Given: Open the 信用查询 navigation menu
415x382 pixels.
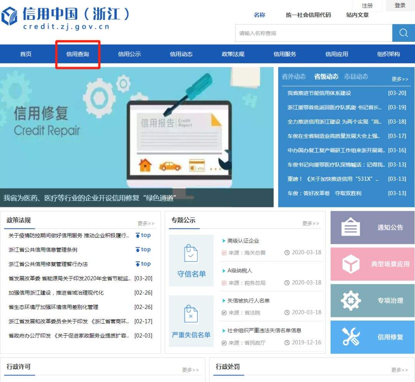Looking at the screenshot, I should [x=78, y=54].
